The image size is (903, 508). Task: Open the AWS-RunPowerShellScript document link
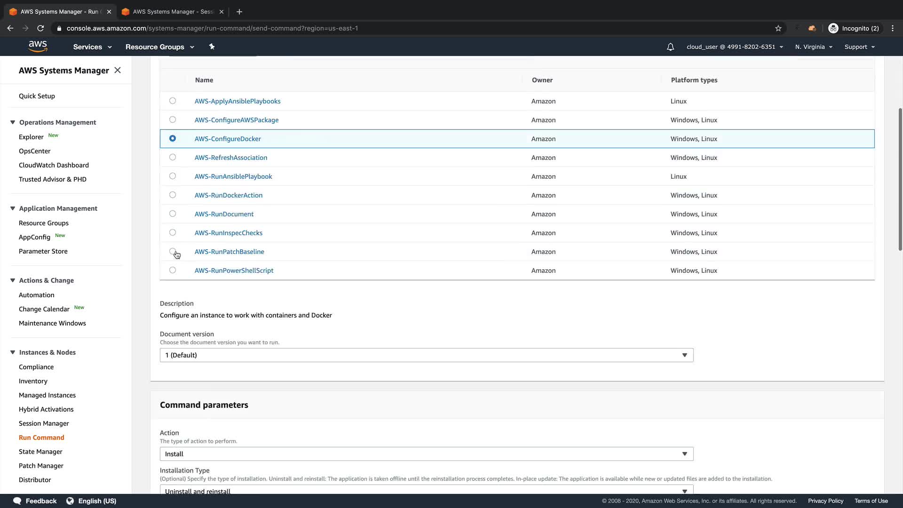point(234,270)
